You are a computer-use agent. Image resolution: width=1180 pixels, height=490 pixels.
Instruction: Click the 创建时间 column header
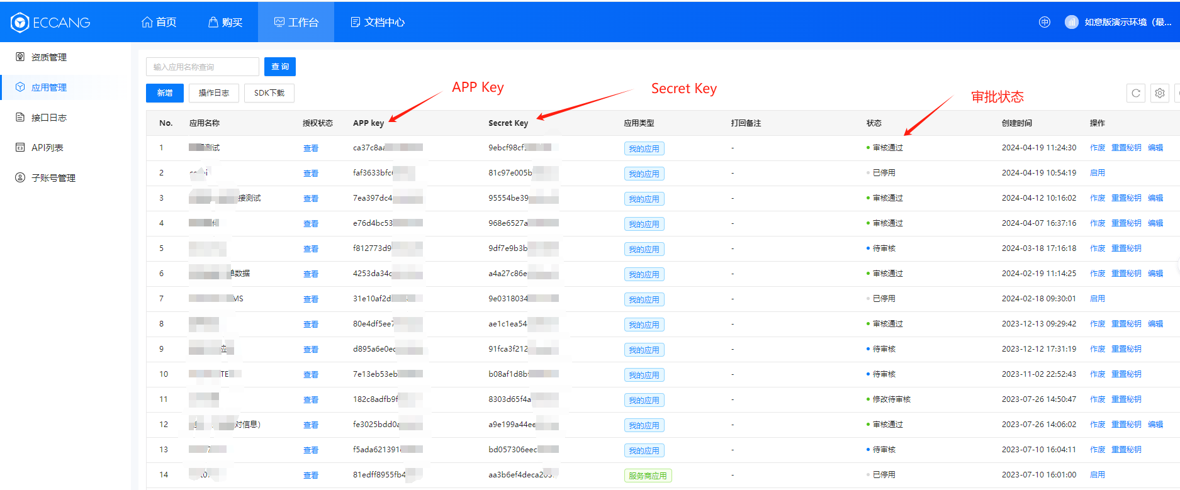[x=1017, y=123]
